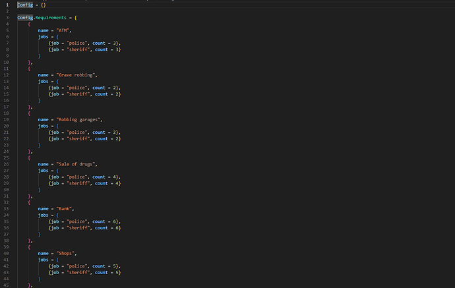Click the "ATM" string on line 5

coord(63,30)
